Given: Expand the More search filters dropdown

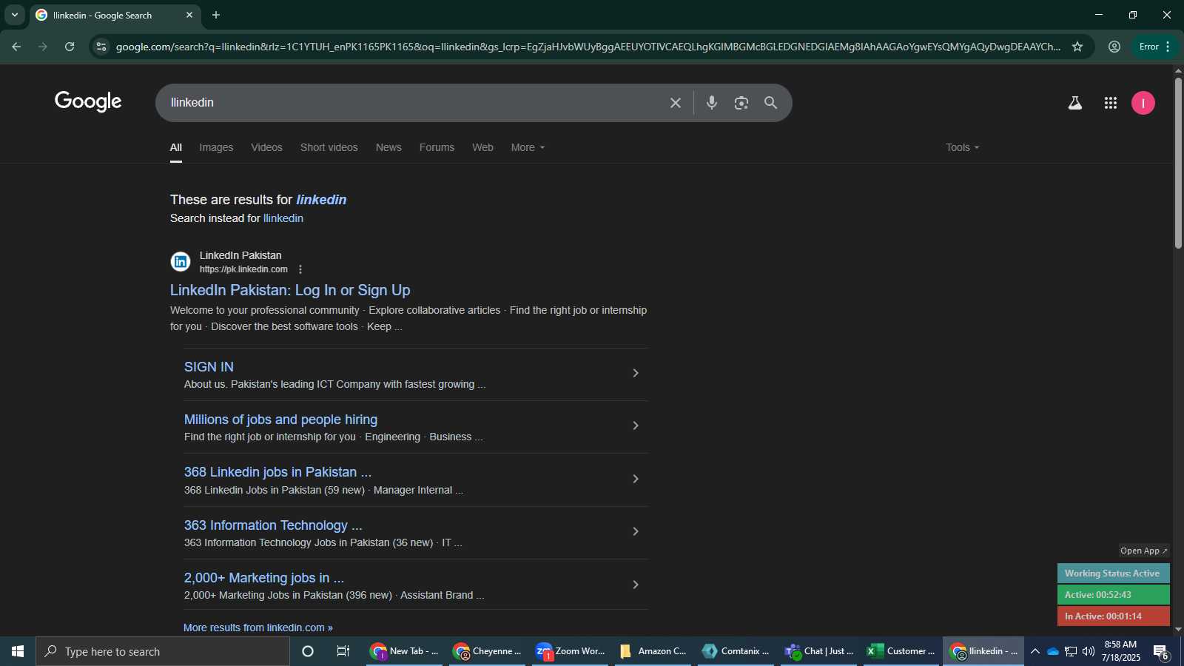Looking at the screenshot, I should (528, 147).
